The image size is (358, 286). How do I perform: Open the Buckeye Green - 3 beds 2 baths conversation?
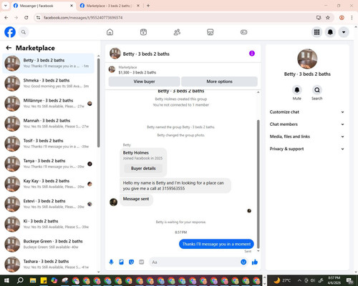click(x=49, y=245)
